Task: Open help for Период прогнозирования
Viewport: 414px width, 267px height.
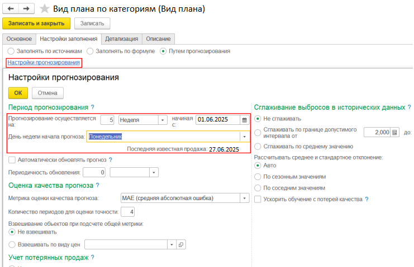Action: pos(93,107)
